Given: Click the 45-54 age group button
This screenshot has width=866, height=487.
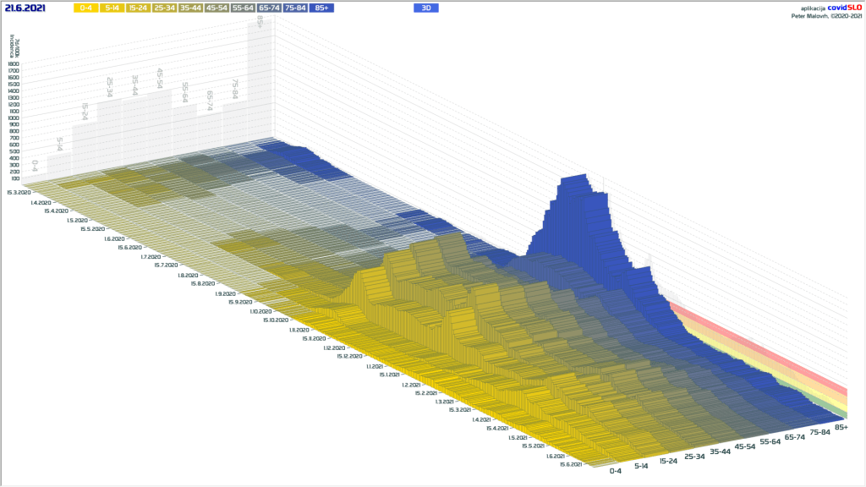Looking at the screenshot, I should [216, 8].
